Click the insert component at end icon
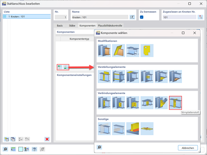This screenshot has width=207, height=155. point(66,67)
